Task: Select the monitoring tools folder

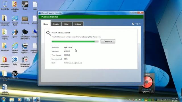Action: [5, 76]
